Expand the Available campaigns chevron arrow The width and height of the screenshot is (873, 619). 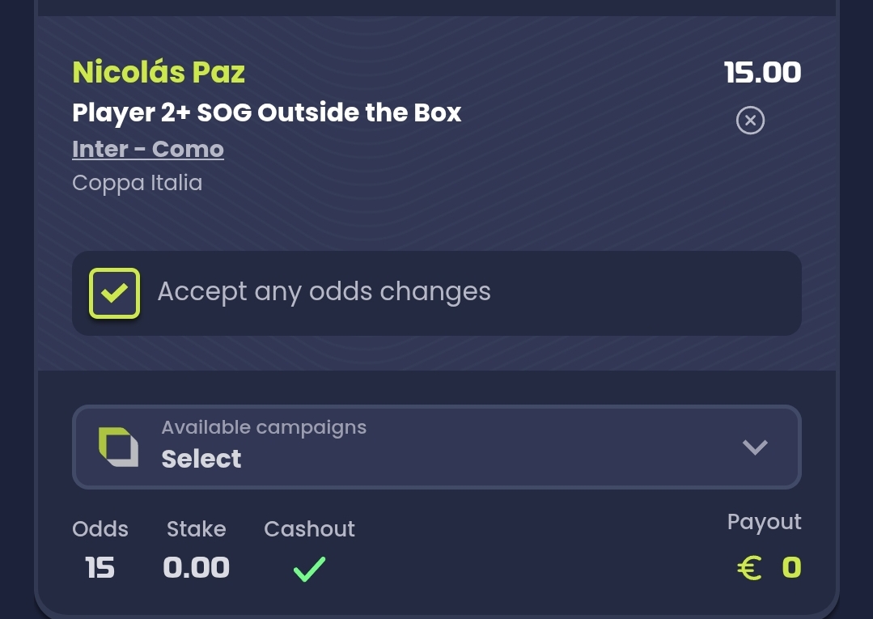[754, 447]
